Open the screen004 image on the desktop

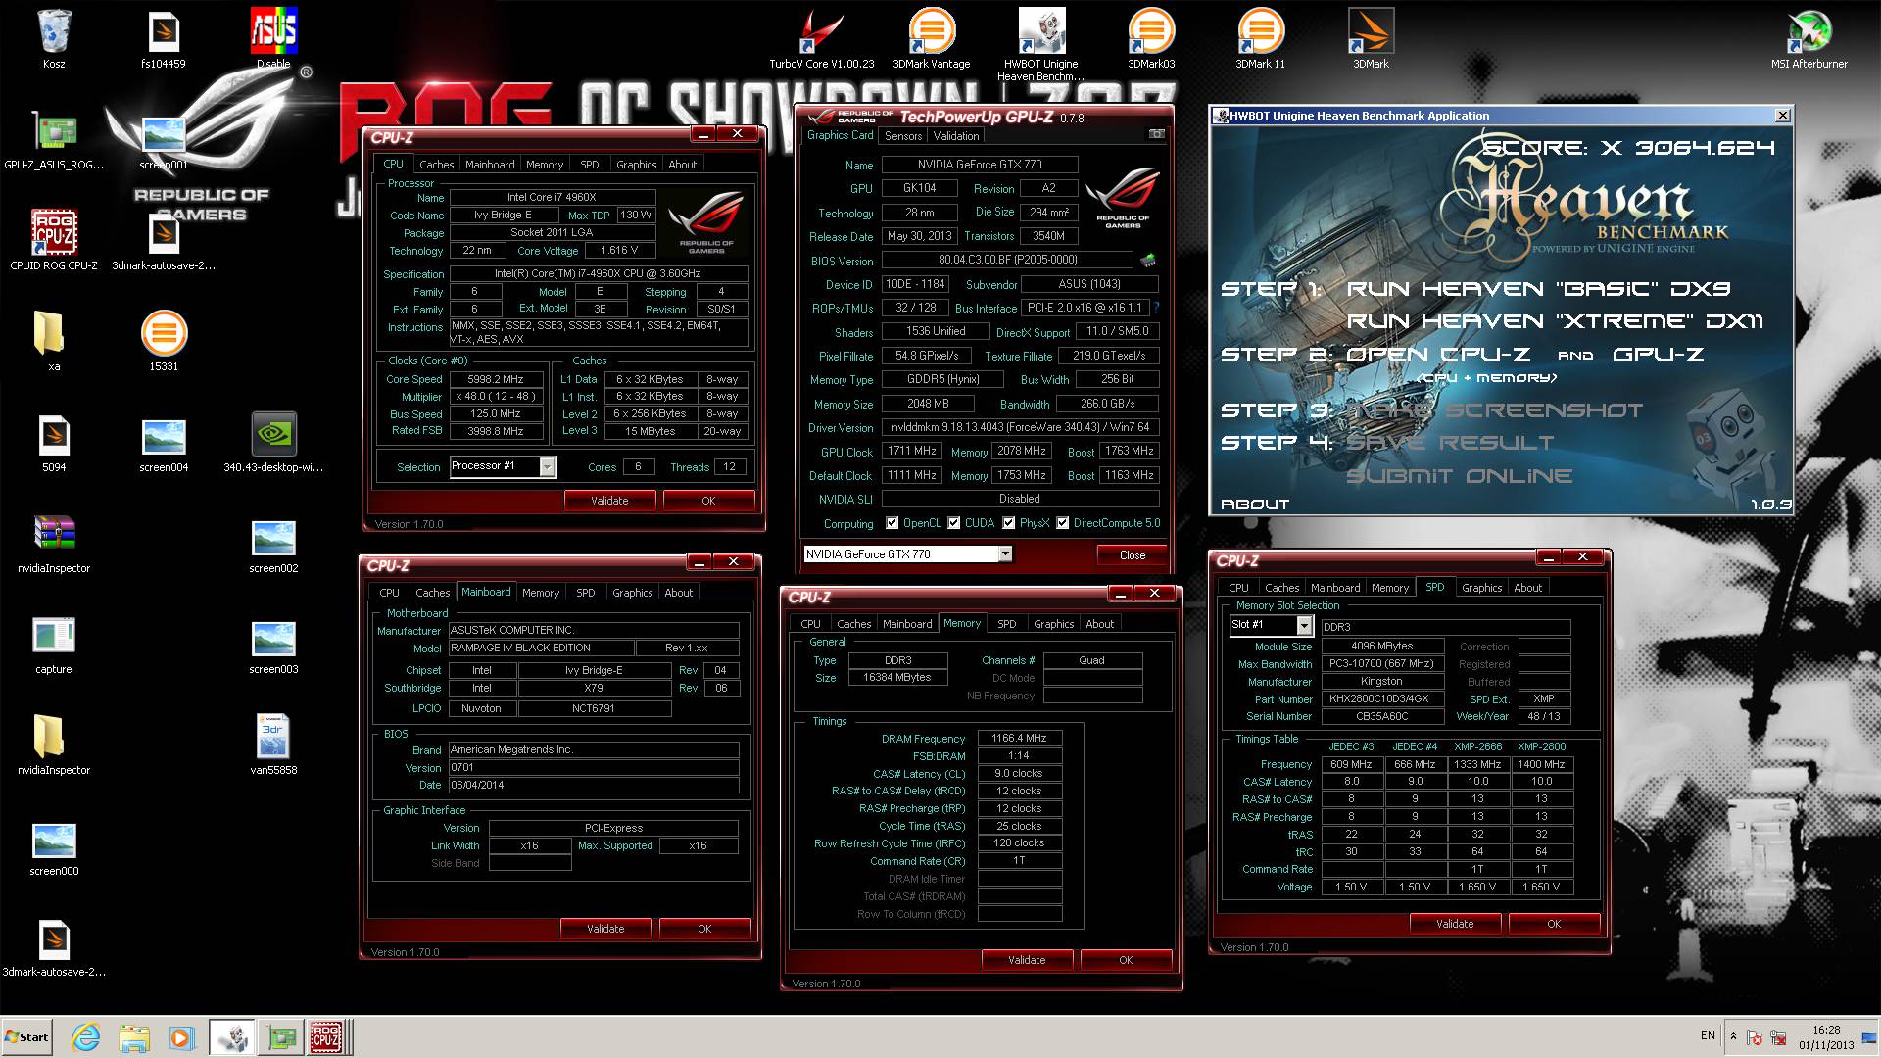164,443
